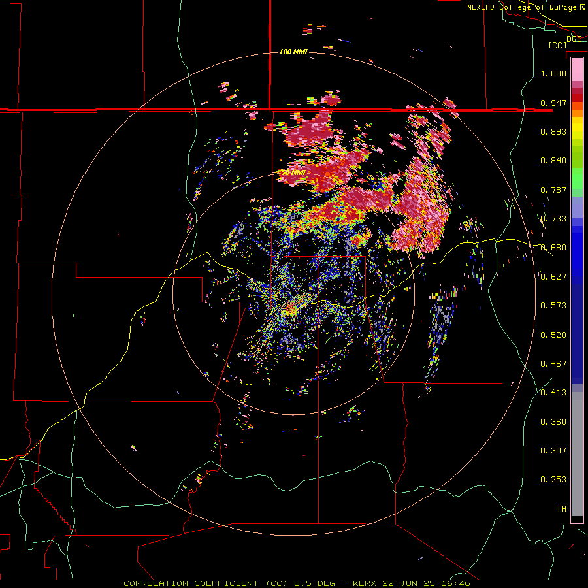This screenshot has width=588, height=588.
Task: Click the 0.733 color scale value
Action: pyautogui.click(x=553, y=219)
